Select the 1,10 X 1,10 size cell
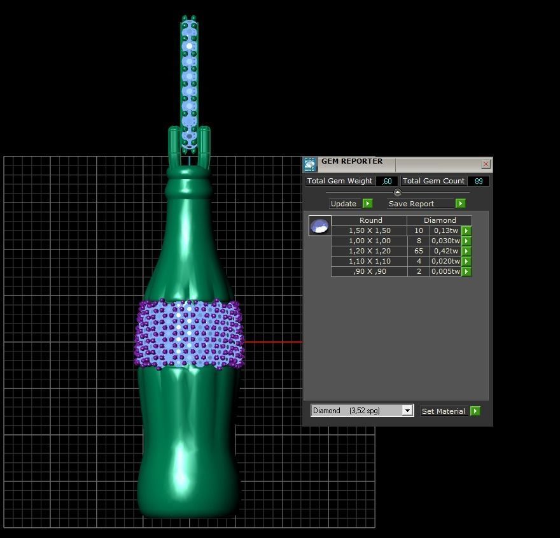This screenshot has width=560, height=538. click(x=369, y=261)
